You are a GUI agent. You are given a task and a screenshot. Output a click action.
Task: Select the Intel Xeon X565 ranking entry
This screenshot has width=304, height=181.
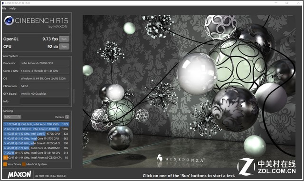[x=36, y=124]
